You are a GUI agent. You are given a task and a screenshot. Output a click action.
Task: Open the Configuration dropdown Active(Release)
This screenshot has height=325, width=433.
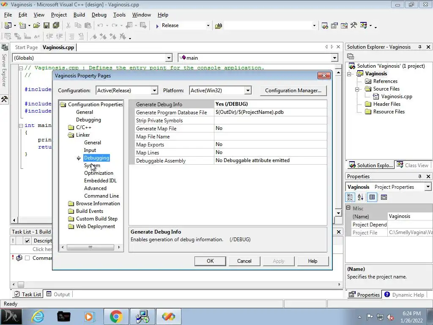pyautogui.click(x=154, y=91)
